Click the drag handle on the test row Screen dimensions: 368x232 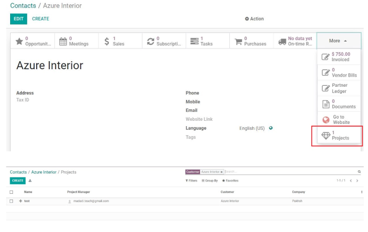(x=20, y=201)
